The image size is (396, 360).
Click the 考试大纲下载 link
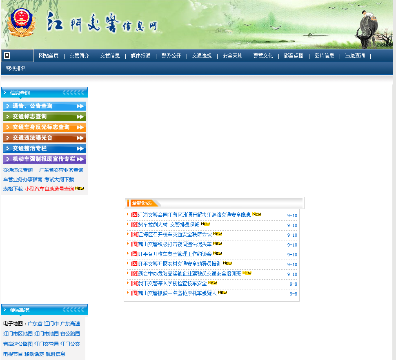tap(59, 180)
